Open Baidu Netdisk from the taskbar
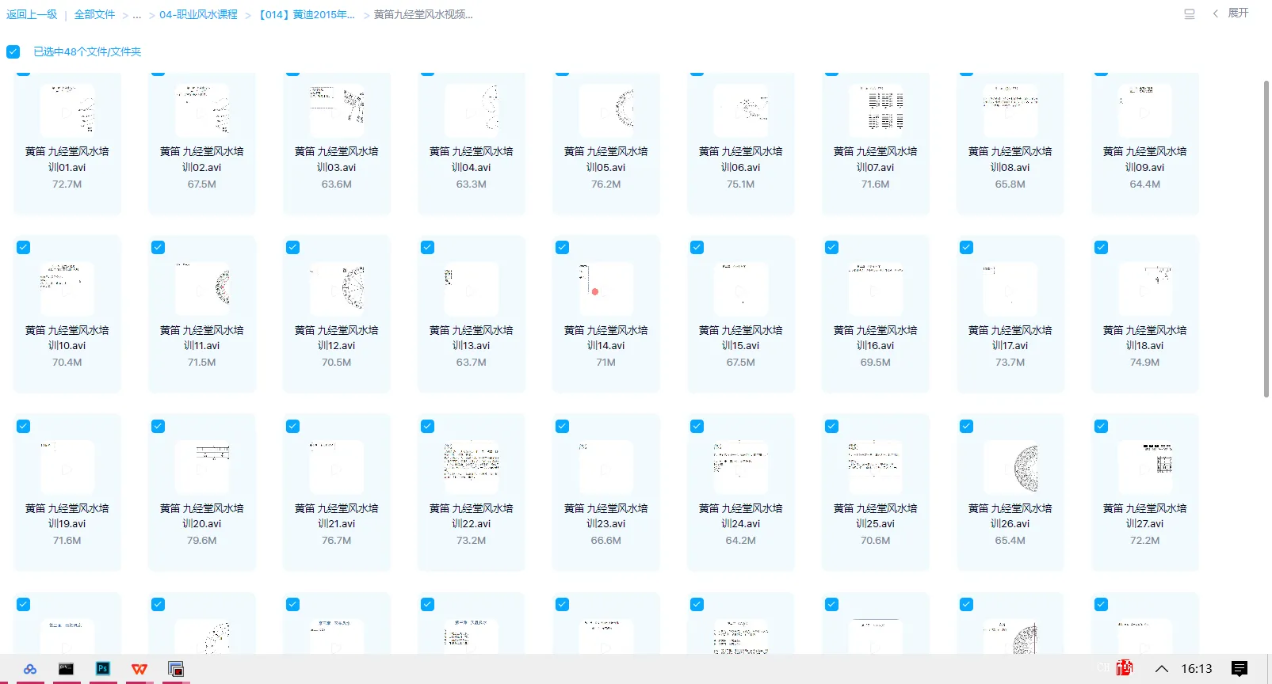Viewport: 1272px width, 684px height. pyautogui.click(x=29, y=669)
